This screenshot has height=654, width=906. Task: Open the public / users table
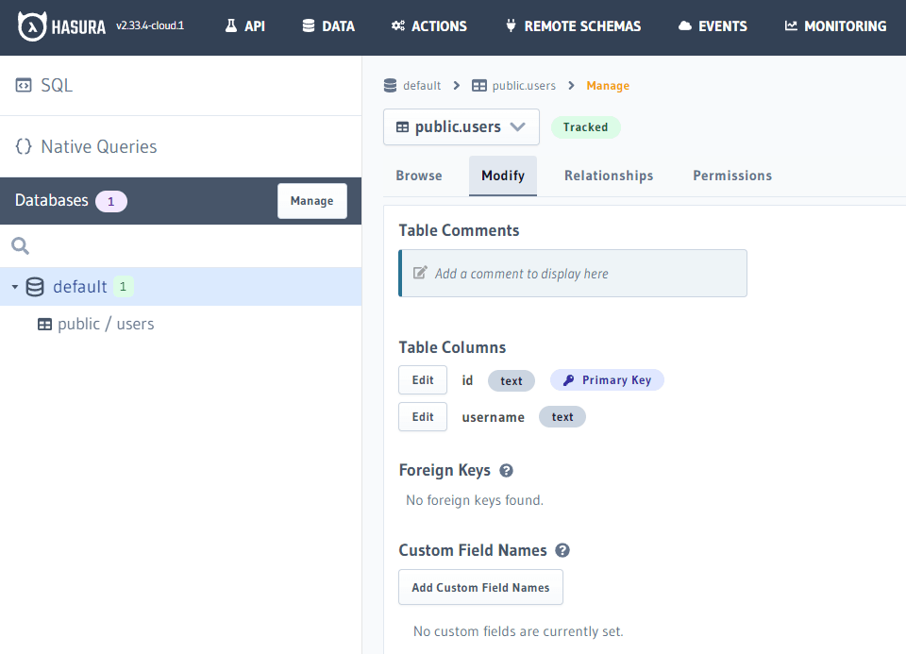coord(106,324)
